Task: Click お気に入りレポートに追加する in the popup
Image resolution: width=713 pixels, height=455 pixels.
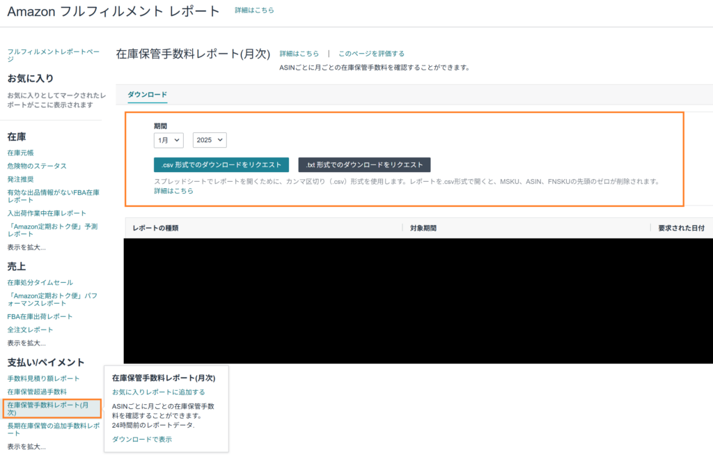Action: pyautogui.click(x=158, y=392)
